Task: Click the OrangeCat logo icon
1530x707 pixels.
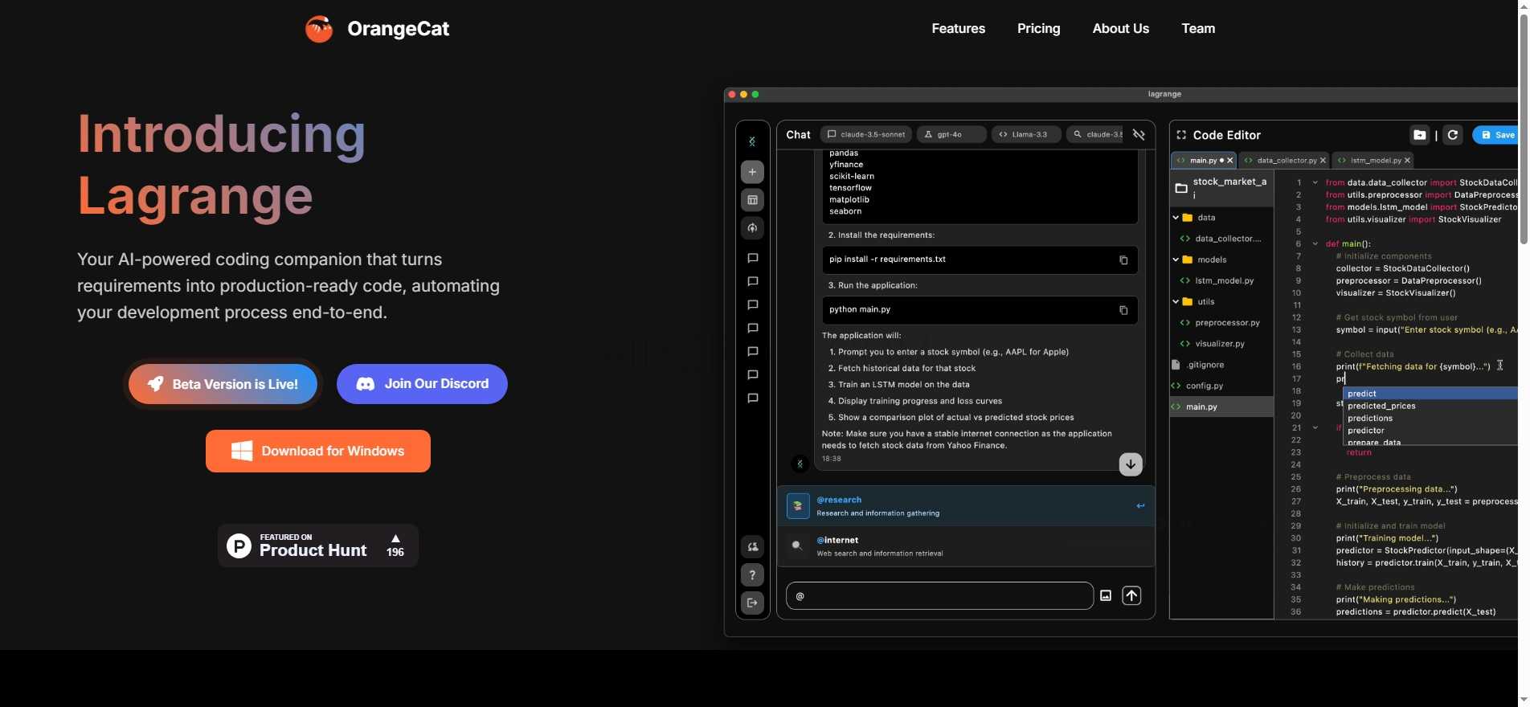Action: [x=319, y=29]
